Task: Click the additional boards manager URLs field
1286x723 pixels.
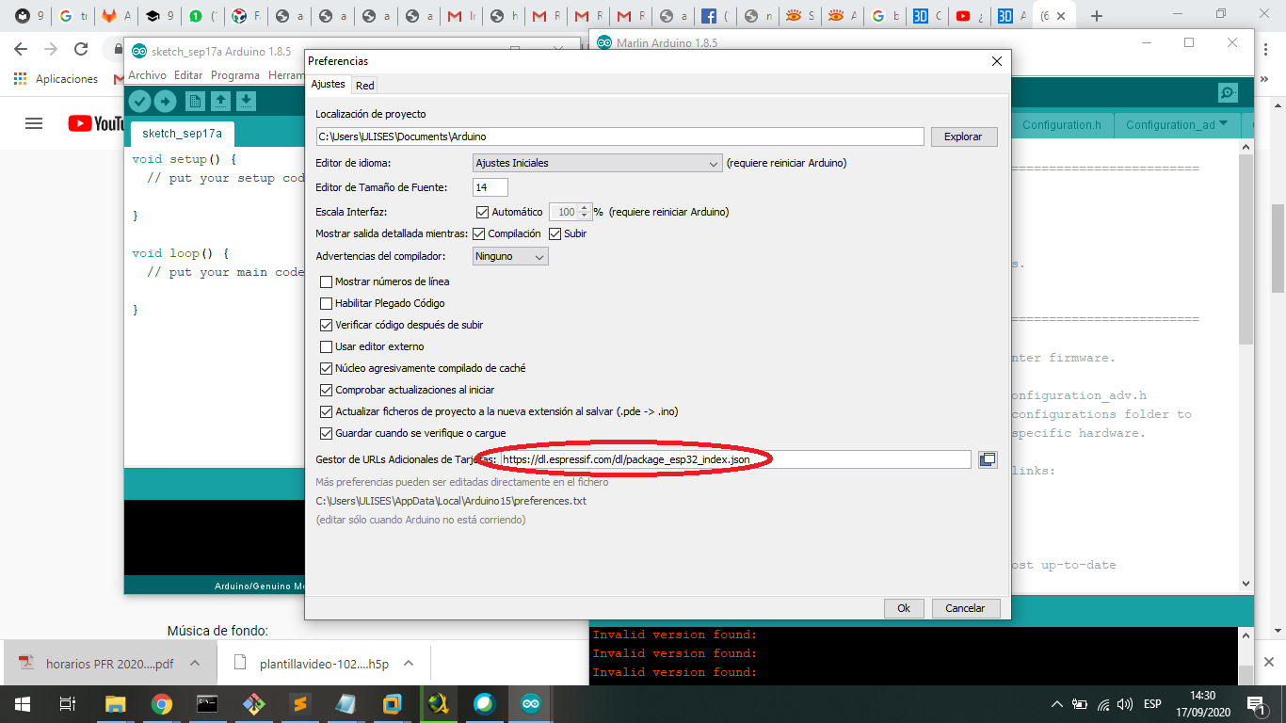Action: 735,459
